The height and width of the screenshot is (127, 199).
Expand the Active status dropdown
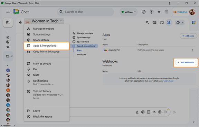129,12
